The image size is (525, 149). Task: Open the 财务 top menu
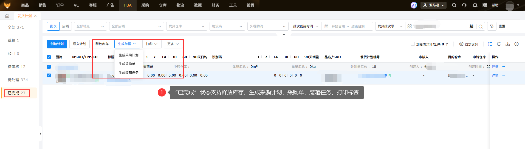pos(215,5)
